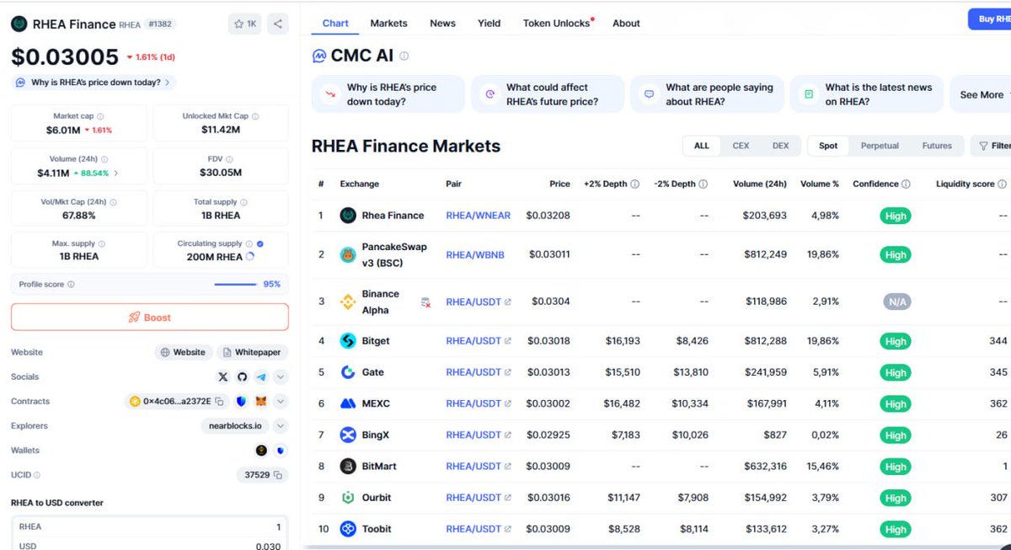Open the About tab
This screenshot has width=1011, height=550.
click(626, 23)
